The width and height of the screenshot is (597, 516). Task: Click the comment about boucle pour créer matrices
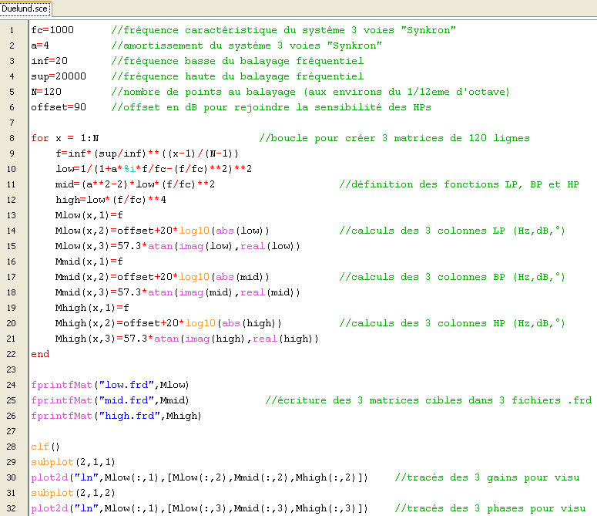pyautogui.click(x=394, y=138)
